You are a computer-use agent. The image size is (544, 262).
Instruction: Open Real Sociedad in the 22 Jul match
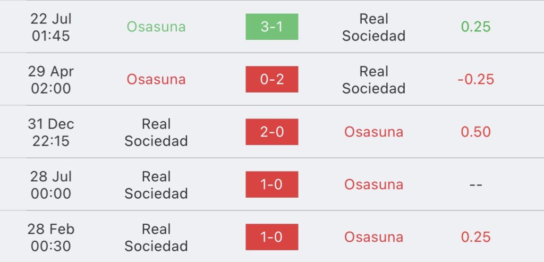(x=373, y=27)
